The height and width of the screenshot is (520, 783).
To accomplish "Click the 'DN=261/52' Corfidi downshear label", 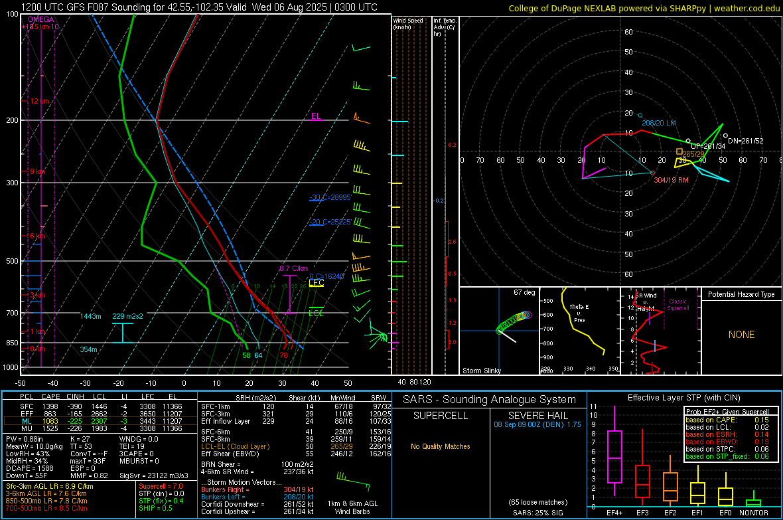I will (x=746, y=141).
